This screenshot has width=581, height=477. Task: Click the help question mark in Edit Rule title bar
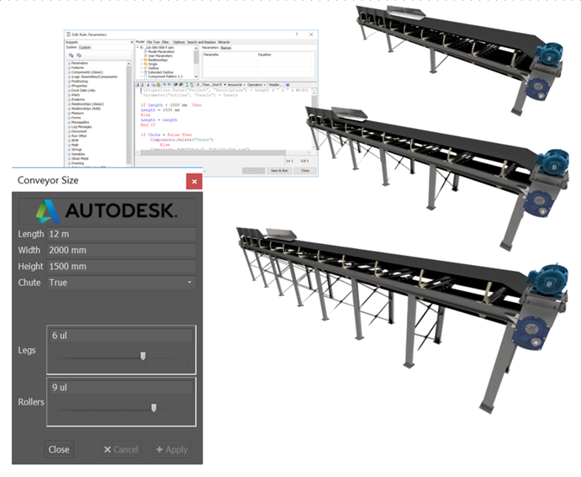coord(297,34)
